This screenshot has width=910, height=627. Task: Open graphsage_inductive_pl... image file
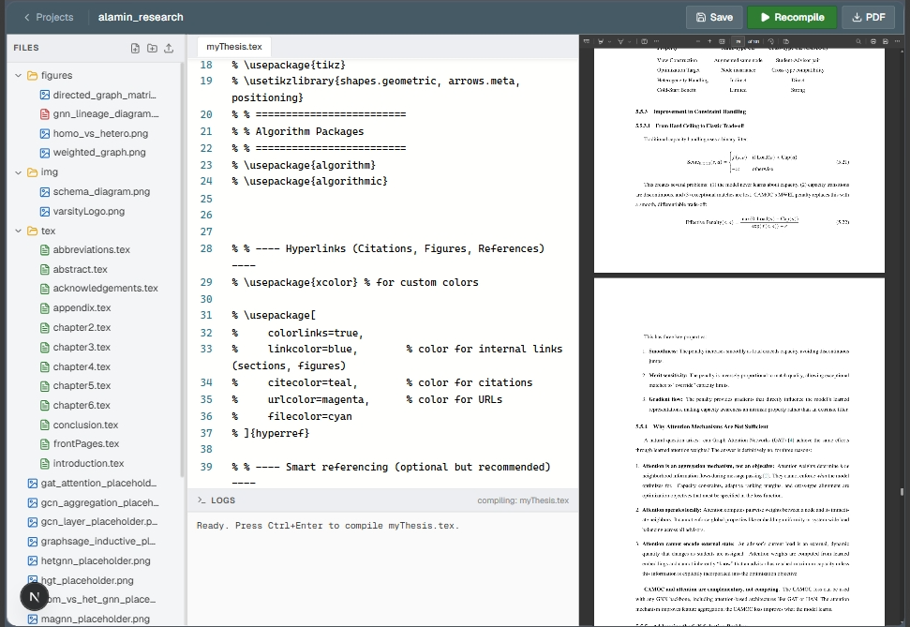pos(97,541)
